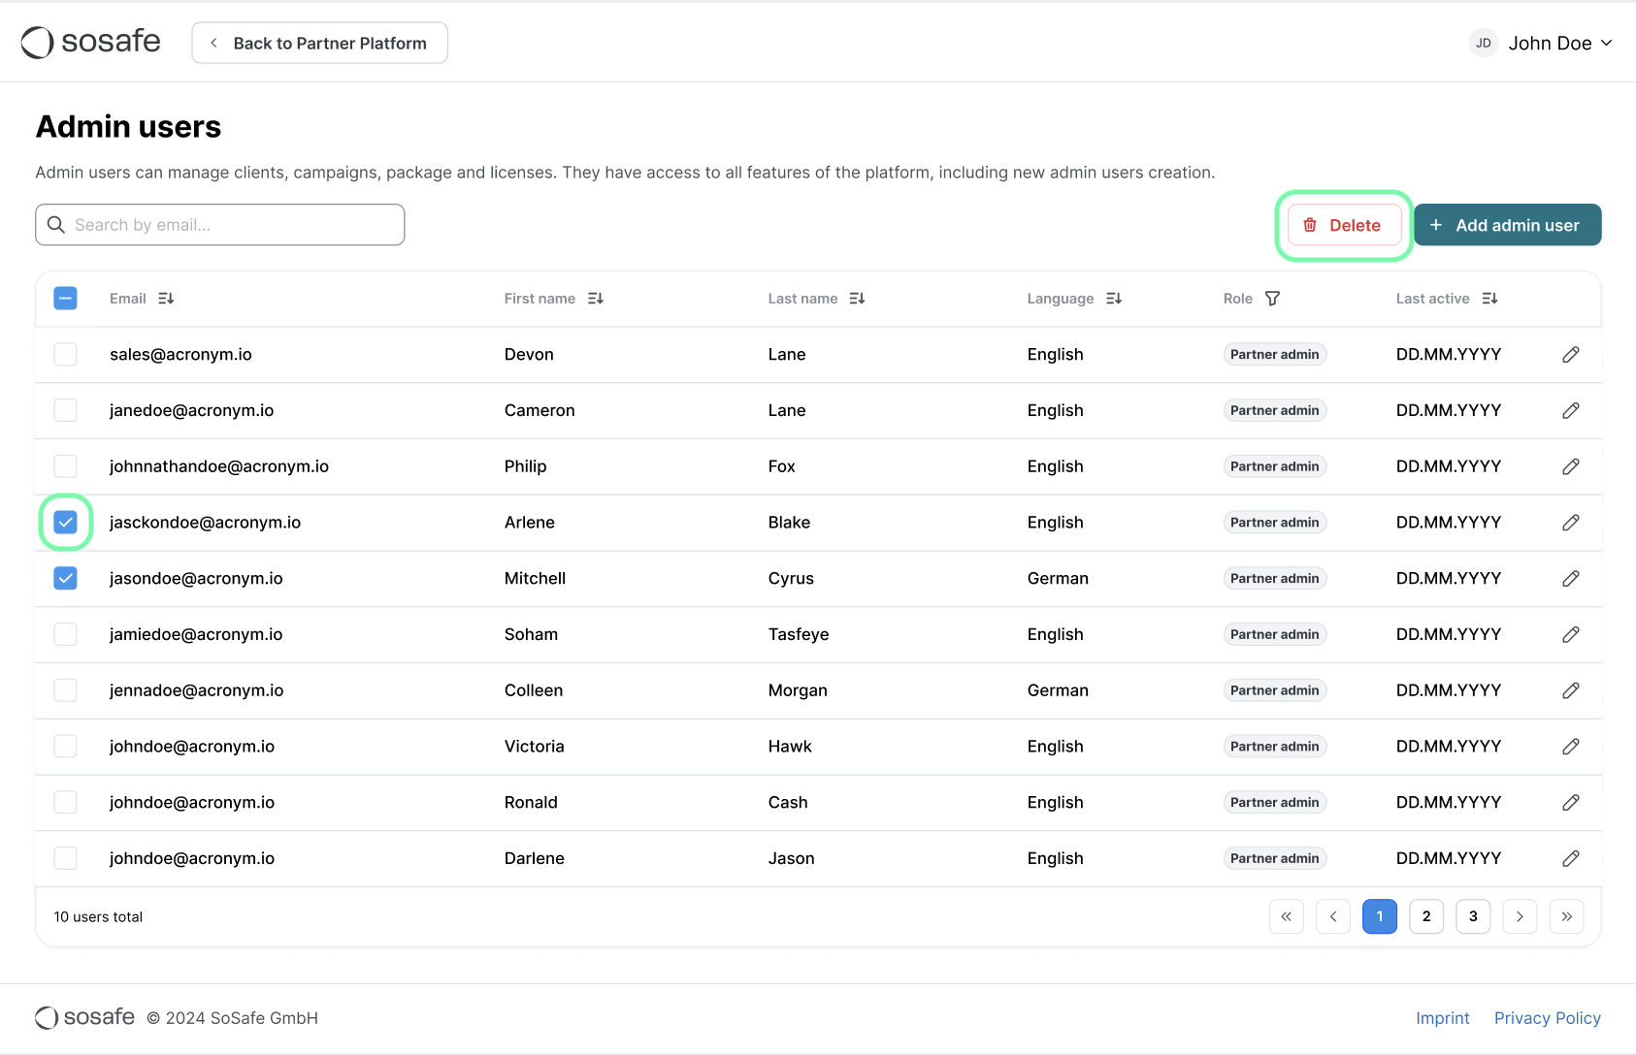This screenshot has height=1055, width=1636.
Task: Select johnnathandoe@acronym.io row checkbox
Action: [65, 466]
